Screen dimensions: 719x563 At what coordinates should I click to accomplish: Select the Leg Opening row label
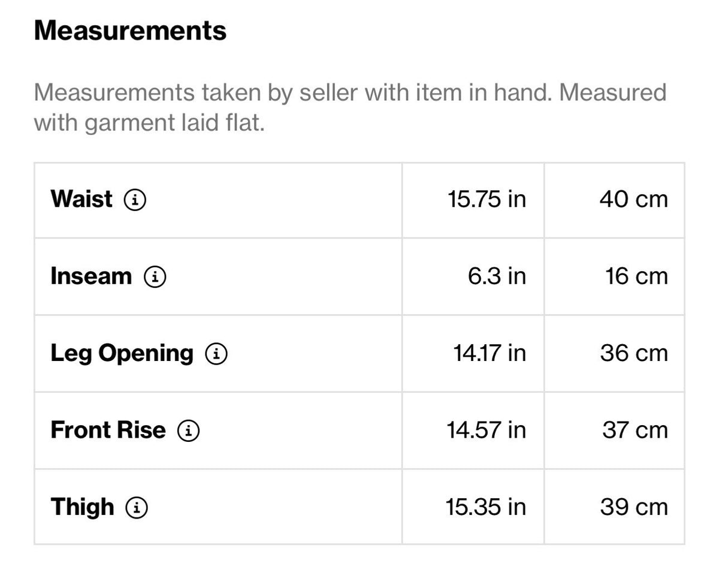point(122,354)
